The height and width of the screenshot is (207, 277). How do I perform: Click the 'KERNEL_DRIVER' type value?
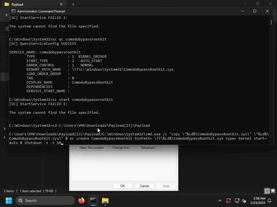coord(93,57)
